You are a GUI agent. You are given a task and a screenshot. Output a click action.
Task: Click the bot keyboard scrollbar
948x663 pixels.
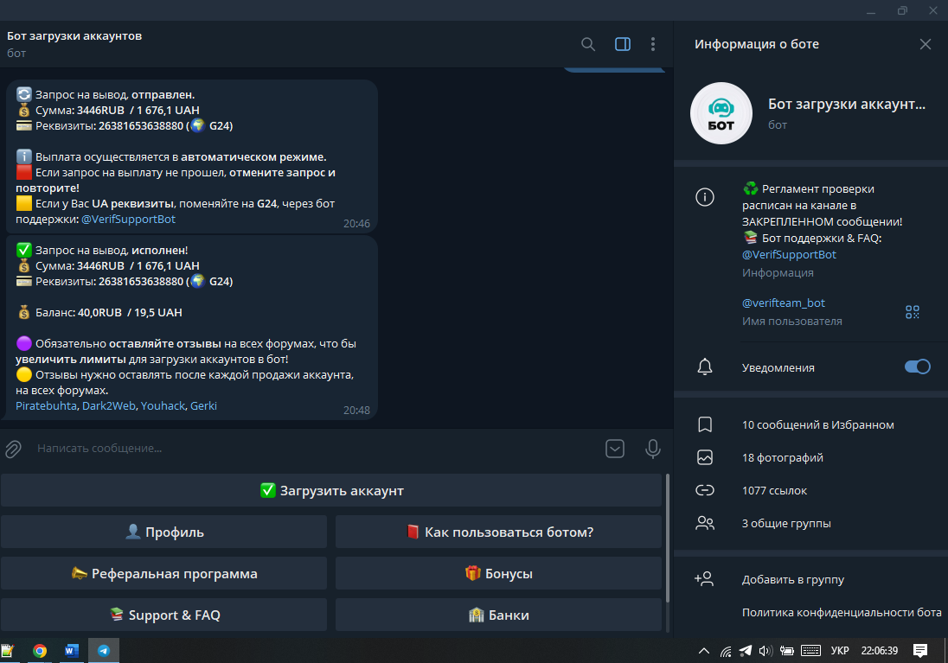(666, 536)
